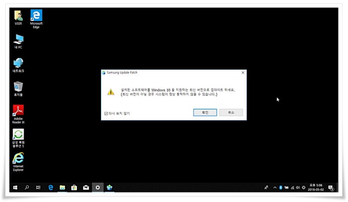Image resolution: width=348 pixels, height=202 pixels.
Task: Open File Explorer from the taskbar
Action: (62, 188)
